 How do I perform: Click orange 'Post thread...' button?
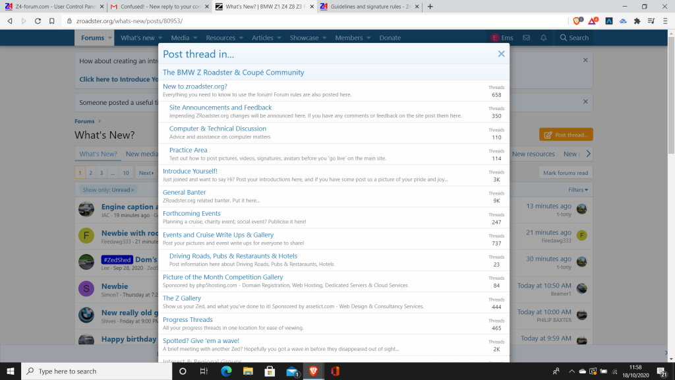click(566, 135)
